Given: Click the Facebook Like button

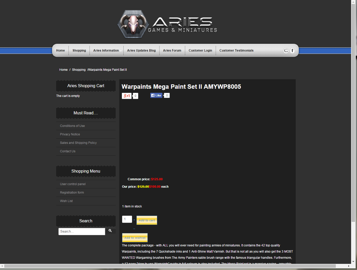Looking at the screenshot, I should pos(156,95).
